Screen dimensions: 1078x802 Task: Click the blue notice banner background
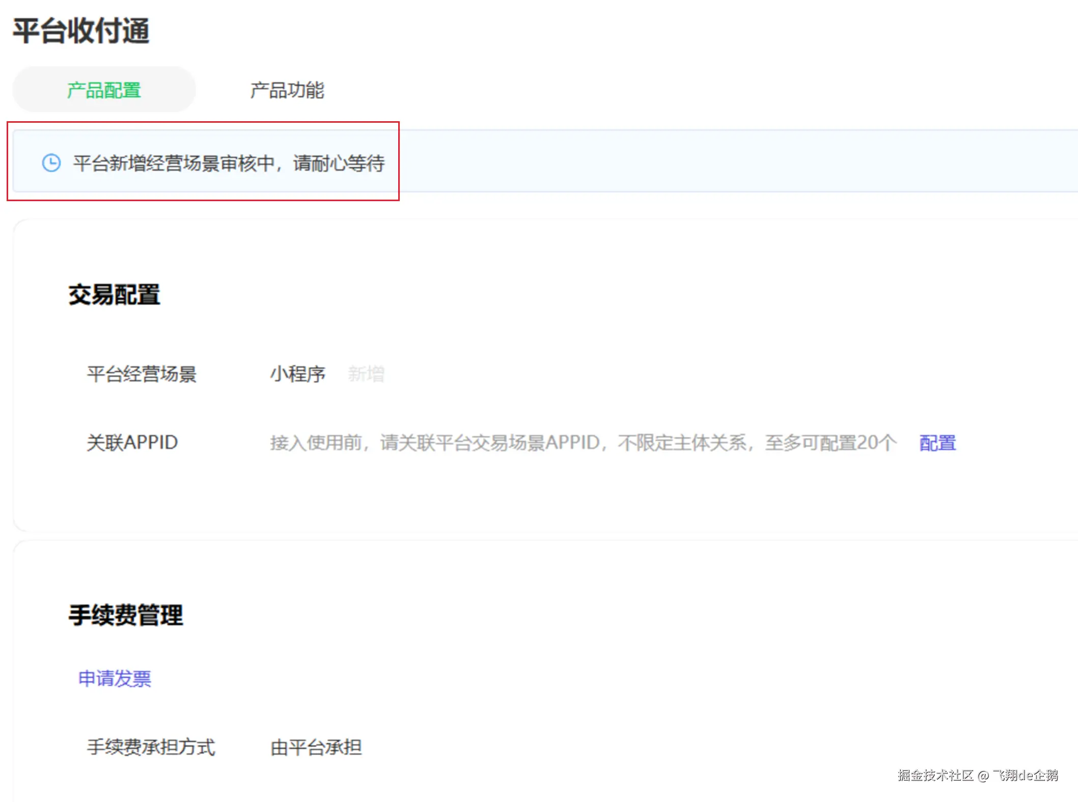pos(713,162)
